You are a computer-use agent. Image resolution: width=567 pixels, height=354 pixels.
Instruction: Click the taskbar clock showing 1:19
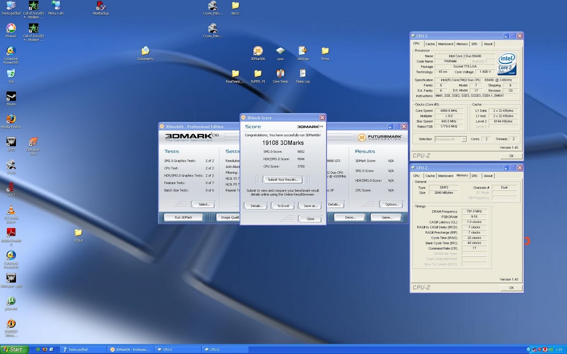coord(559,350)
